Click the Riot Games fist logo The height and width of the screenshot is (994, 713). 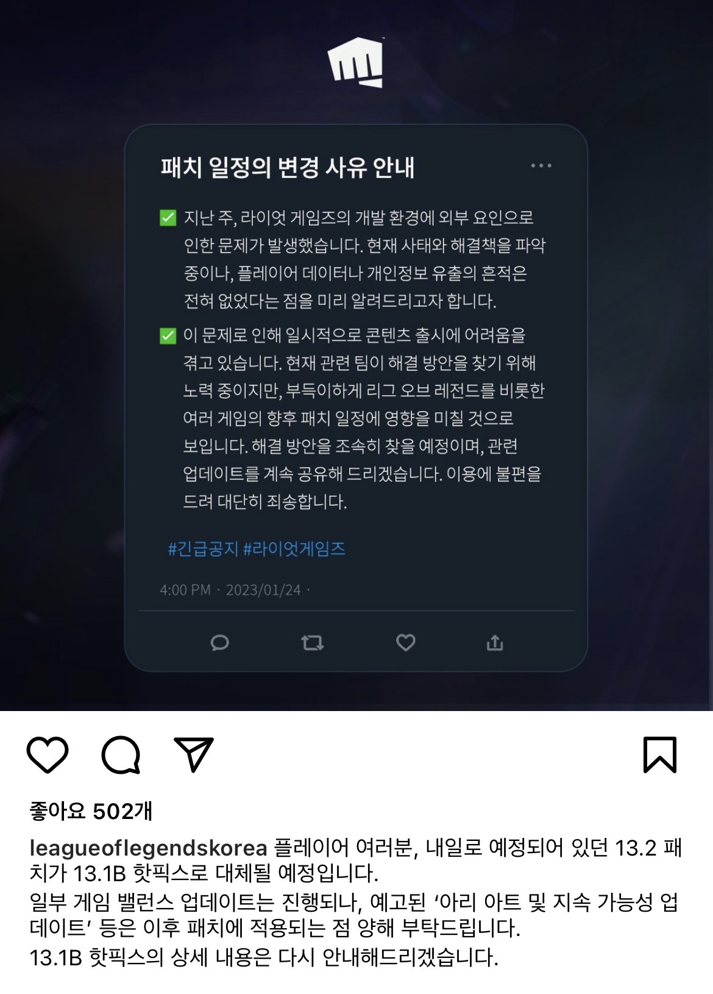[x=356, y=62]
